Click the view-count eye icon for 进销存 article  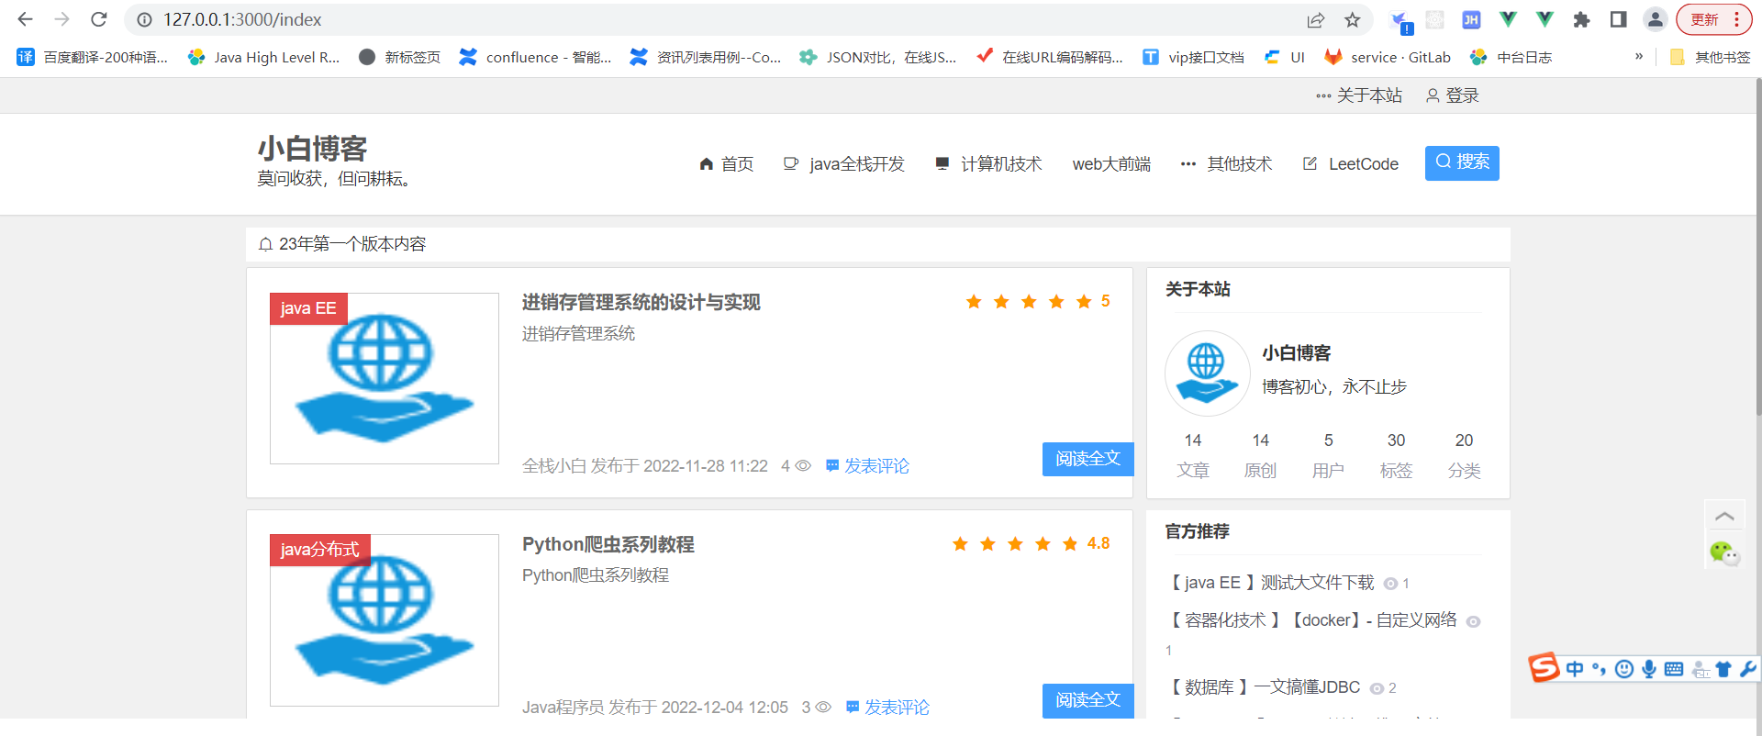point(803,465)
